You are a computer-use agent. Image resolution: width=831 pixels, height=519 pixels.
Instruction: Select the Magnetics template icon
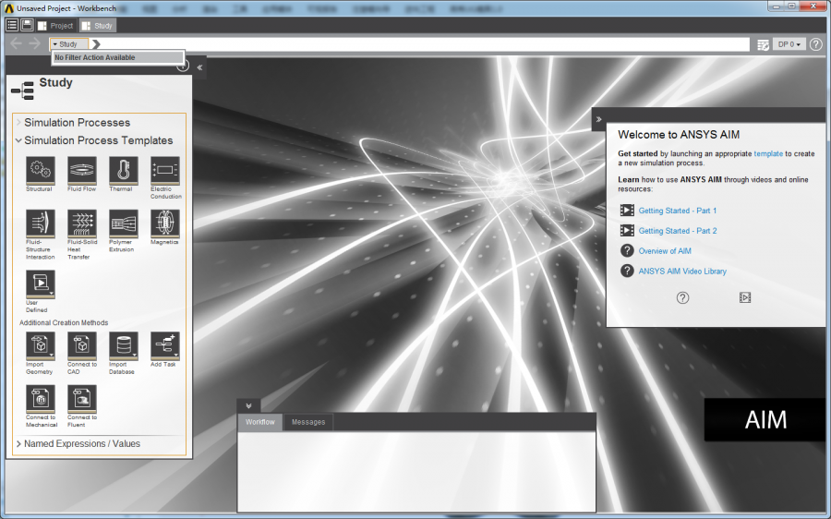click(x=165, y=223)
